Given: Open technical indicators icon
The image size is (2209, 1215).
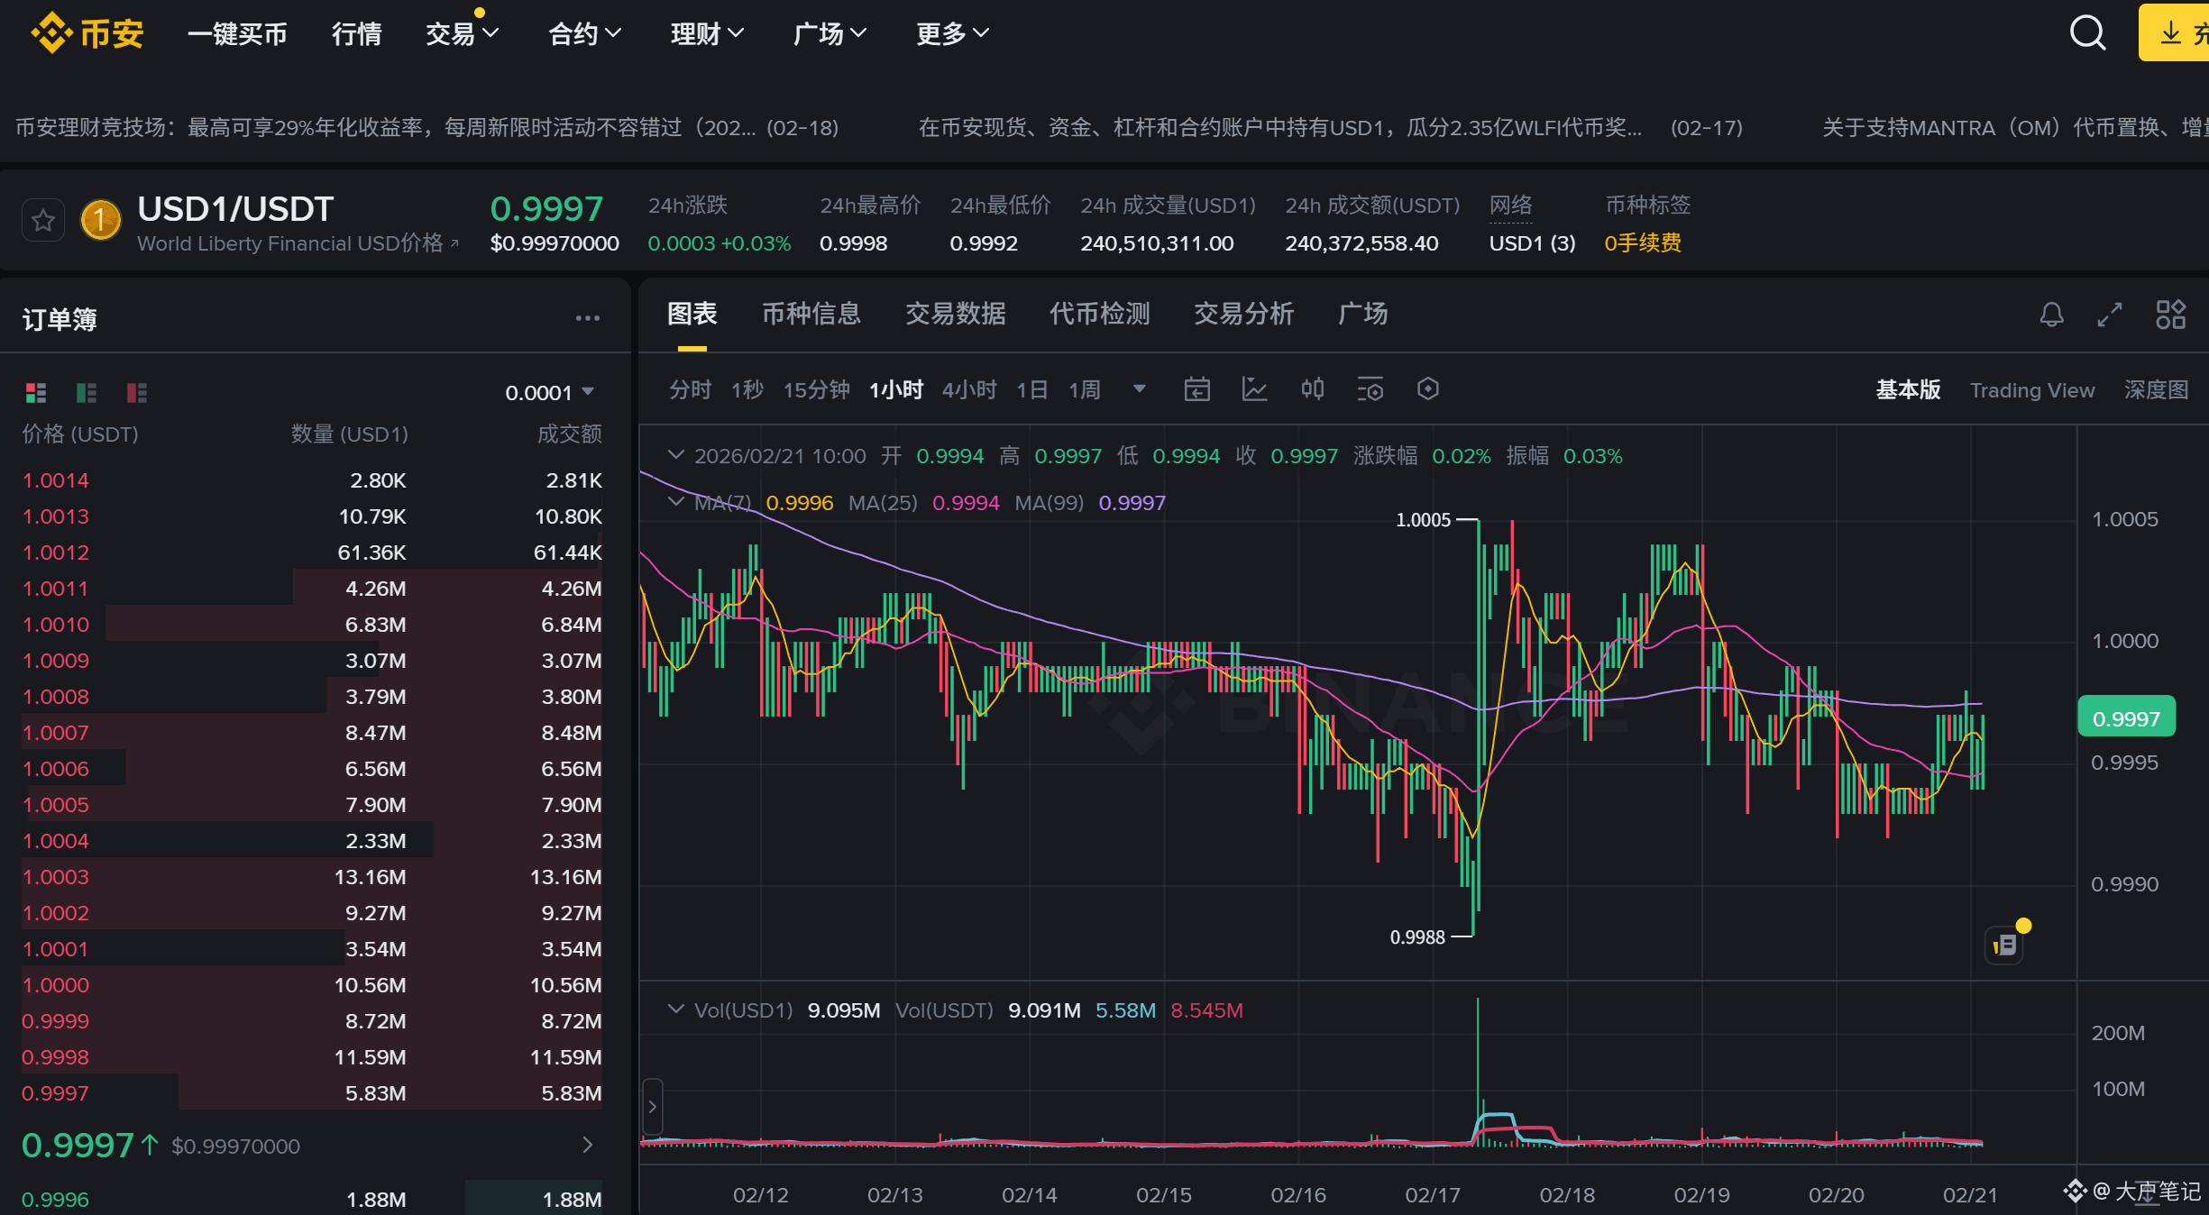Looking at the screenshot, I should click(x=1254, y=389).
